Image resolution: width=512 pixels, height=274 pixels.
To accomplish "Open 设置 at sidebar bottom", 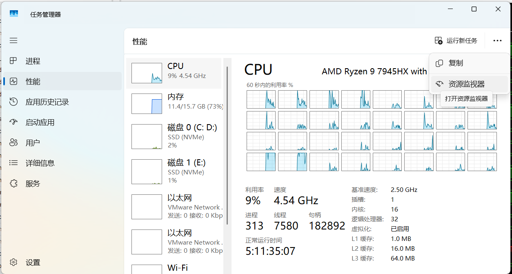I will coord(62,262).
